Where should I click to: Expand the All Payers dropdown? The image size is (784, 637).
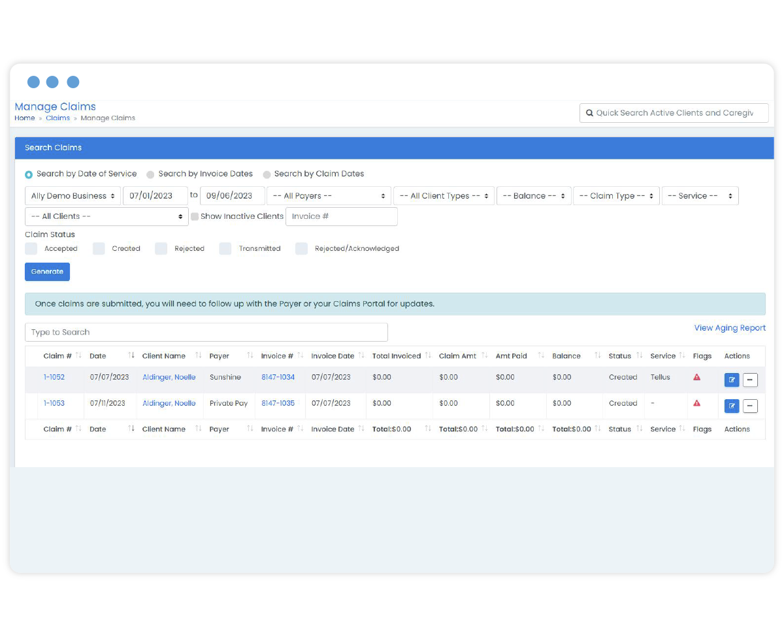coord(329,196)
